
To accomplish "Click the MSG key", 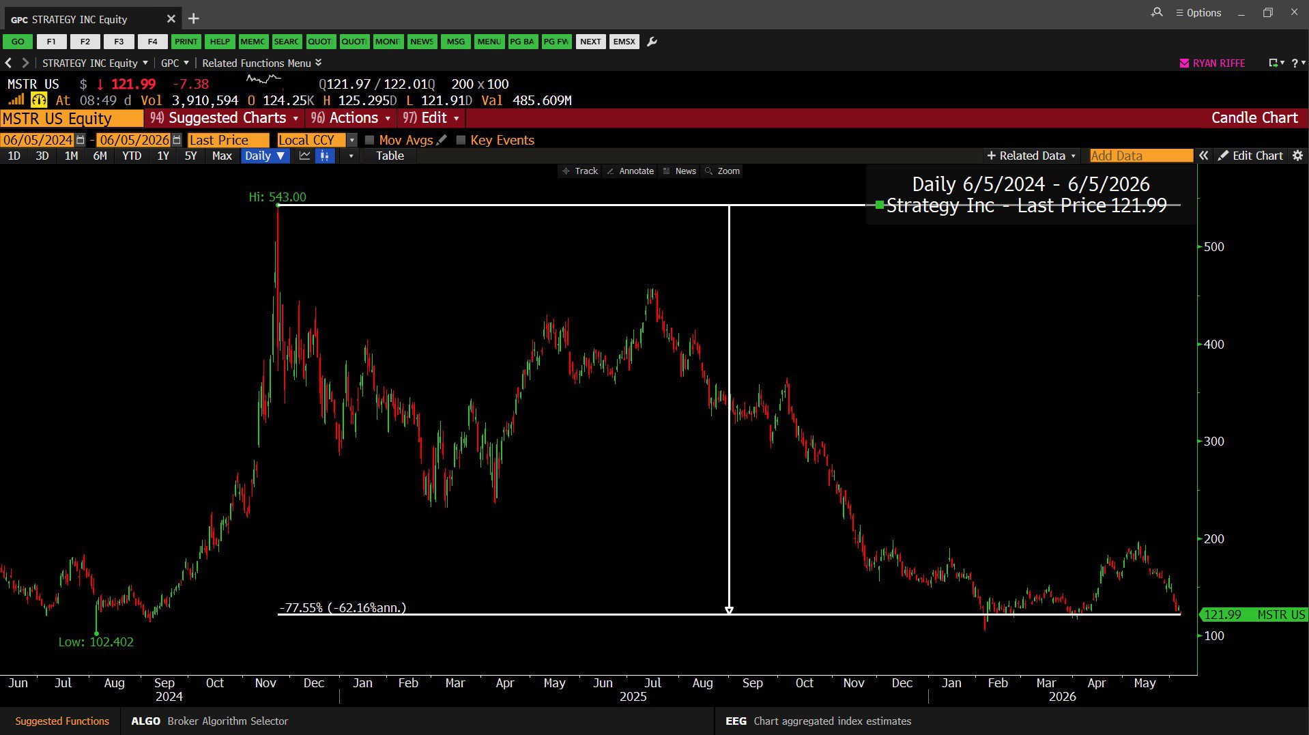I will pyautogui.click(x=455, y=42).
